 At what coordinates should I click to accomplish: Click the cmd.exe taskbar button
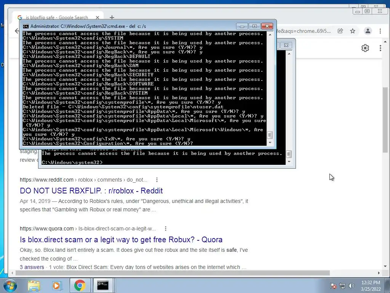tap(103, 285)
